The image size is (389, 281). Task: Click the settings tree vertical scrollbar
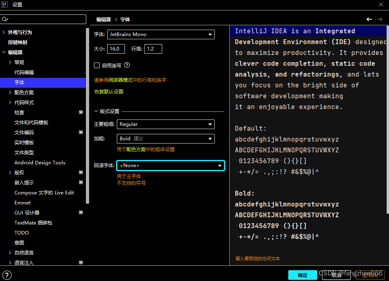tap(88, 116)
